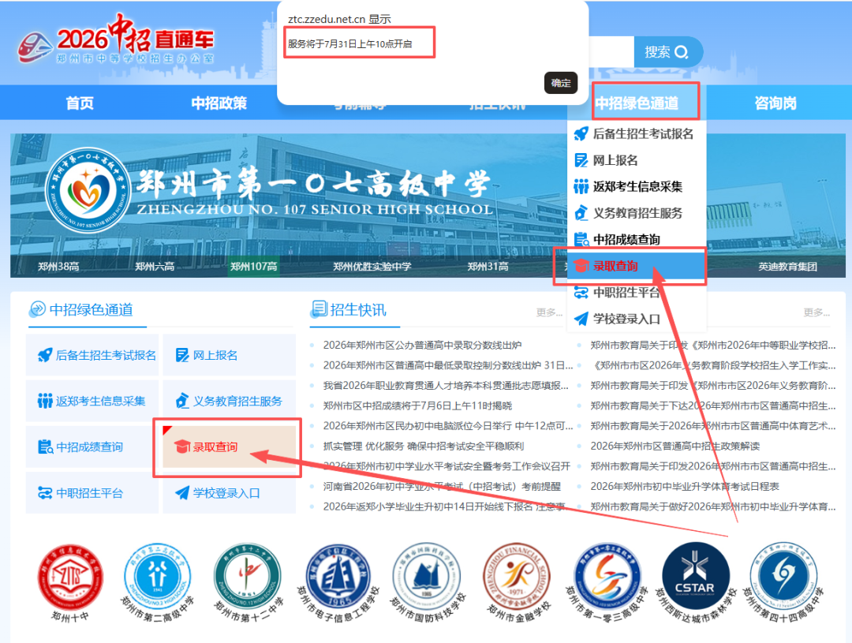Select 后备生招生考试报名 in the dropdown menu
Screen dimensions: 852x643
tap(637, 133)
